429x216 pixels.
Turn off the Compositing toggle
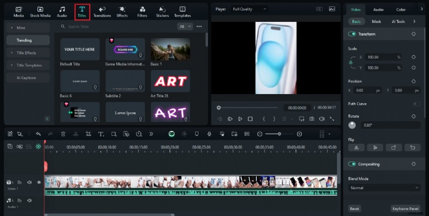click(x=352, y=164)
